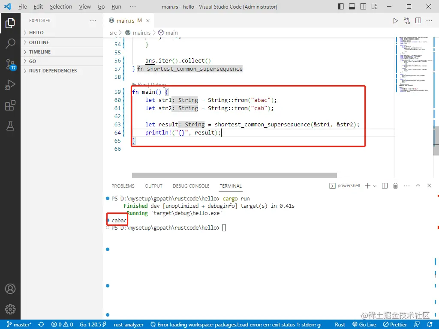The height and width of the screenshot is (329, 439).
Task: Open the Accounts menu icon
Action: [10, 289]
